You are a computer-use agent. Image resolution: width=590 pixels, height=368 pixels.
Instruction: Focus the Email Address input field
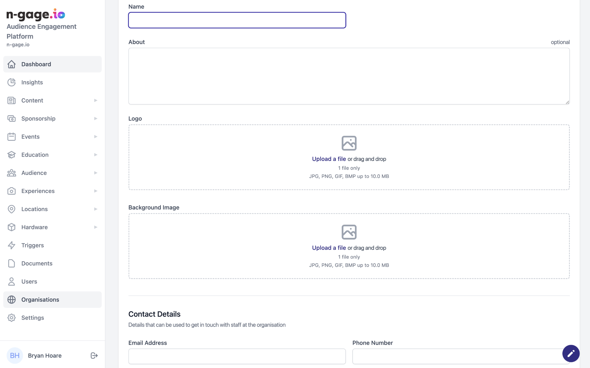tap(237, 356)
